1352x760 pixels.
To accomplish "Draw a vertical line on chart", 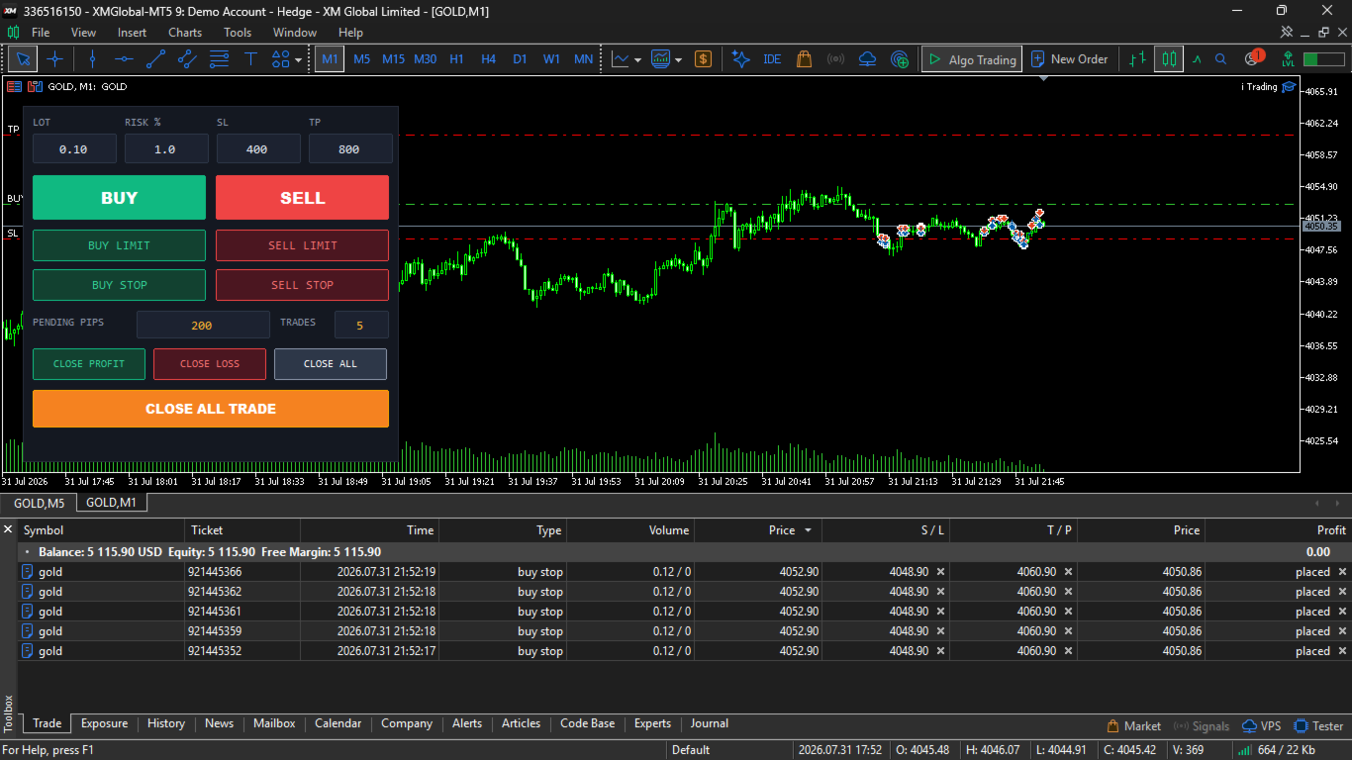I will (x=92, y=59).
